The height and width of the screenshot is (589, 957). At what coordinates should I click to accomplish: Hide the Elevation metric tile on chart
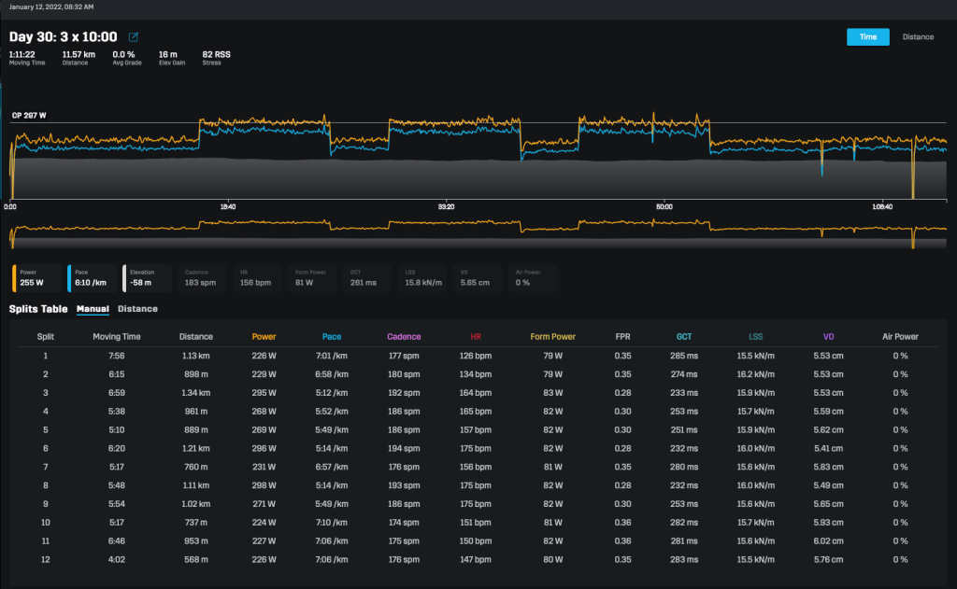click(146, 278)
